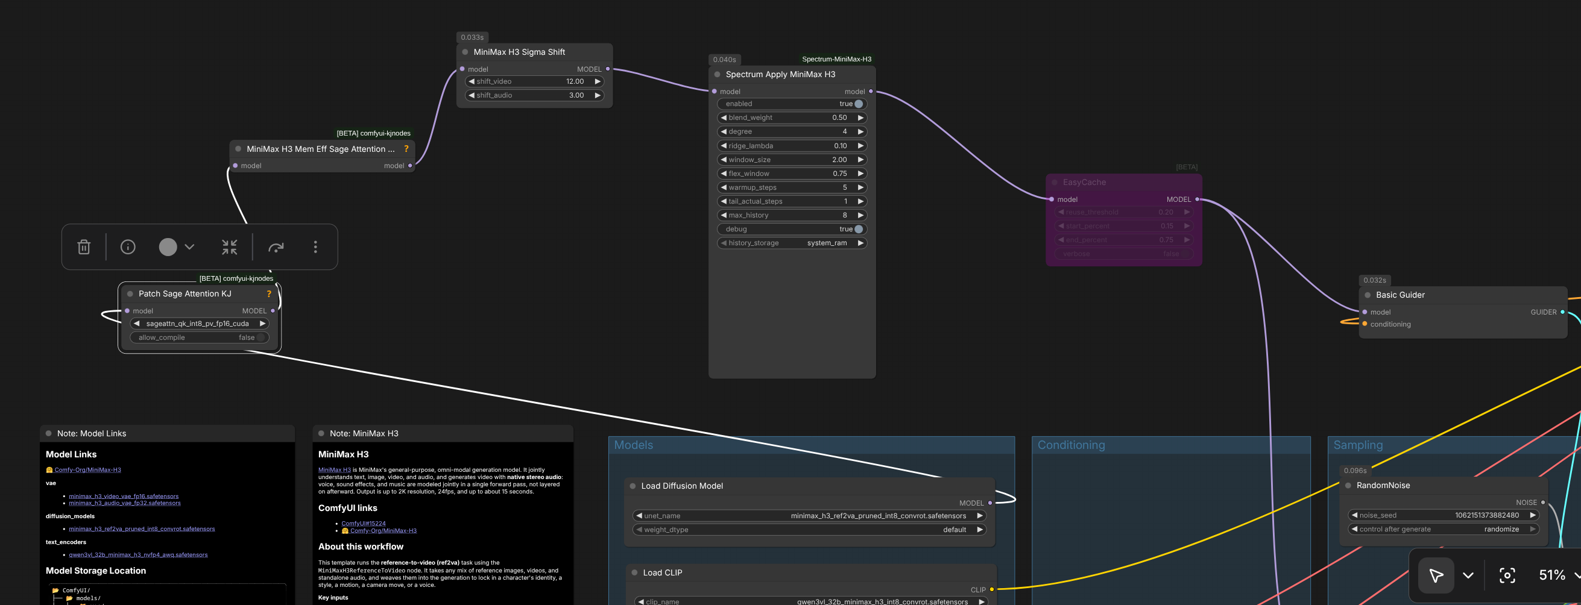Open minimax_h3_ref2va_pruned_int8_convrot.safetensors link

click(x=142, y=529)
